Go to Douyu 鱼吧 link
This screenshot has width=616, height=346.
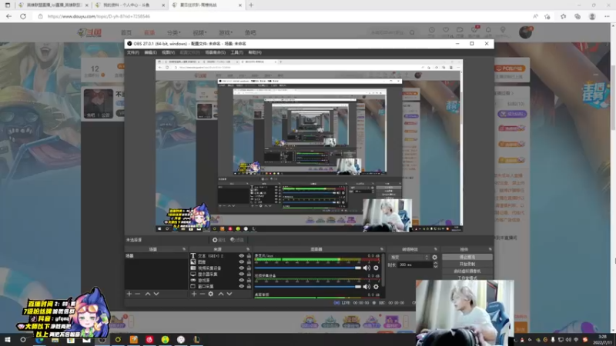click(x=250, y=32)
